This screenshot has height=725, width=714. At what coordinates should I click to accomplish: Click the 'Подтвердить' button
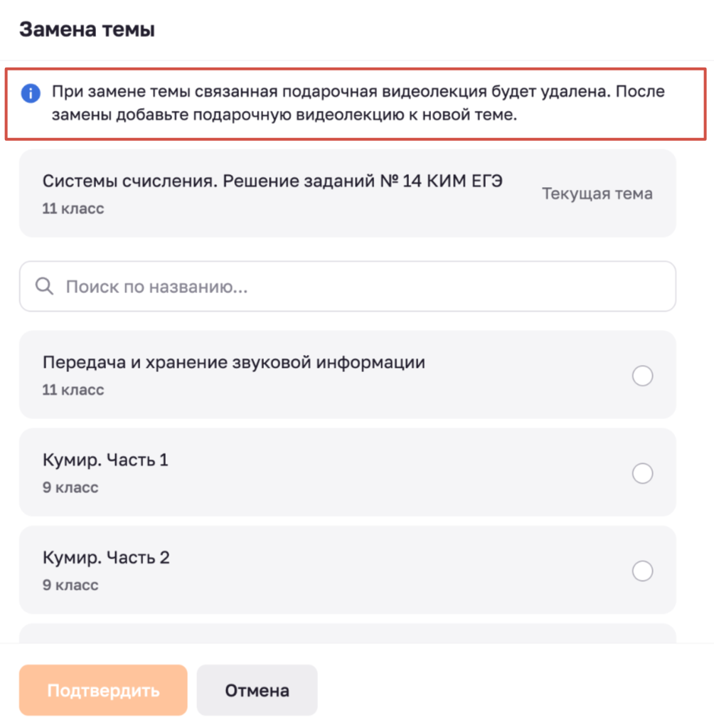tap(103, 690)
